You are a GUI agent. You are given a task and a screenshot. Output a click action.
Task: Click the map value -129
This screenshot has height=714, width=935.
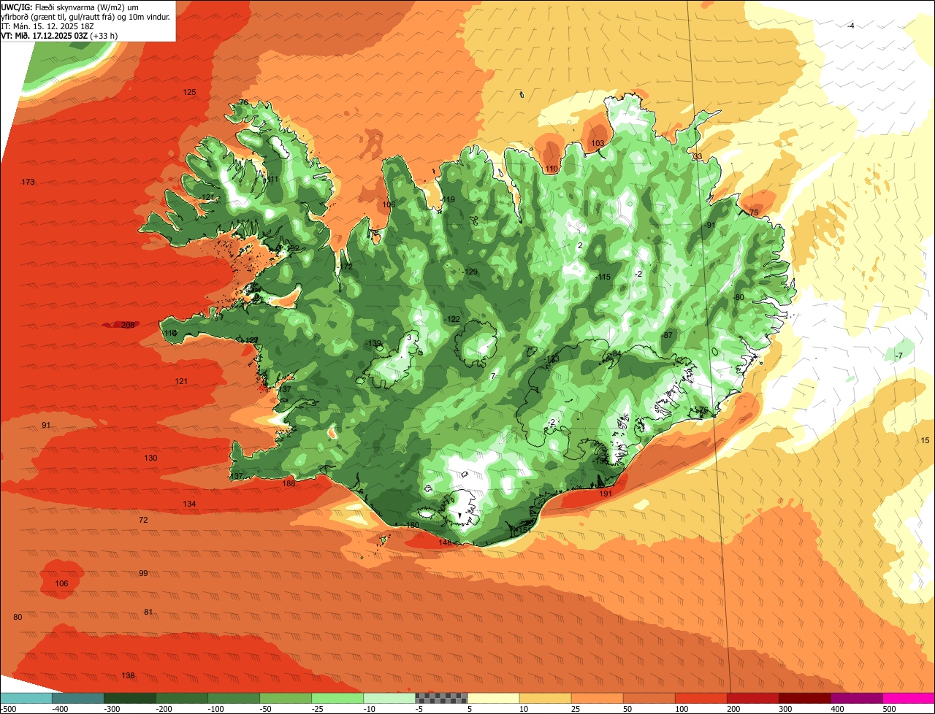point(470,272)
